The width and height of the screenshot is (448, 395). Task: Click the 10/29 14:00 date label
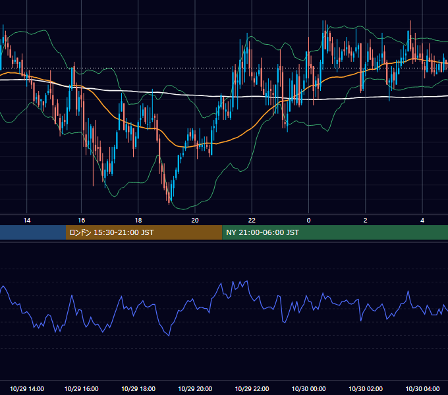tap(27, 388)
